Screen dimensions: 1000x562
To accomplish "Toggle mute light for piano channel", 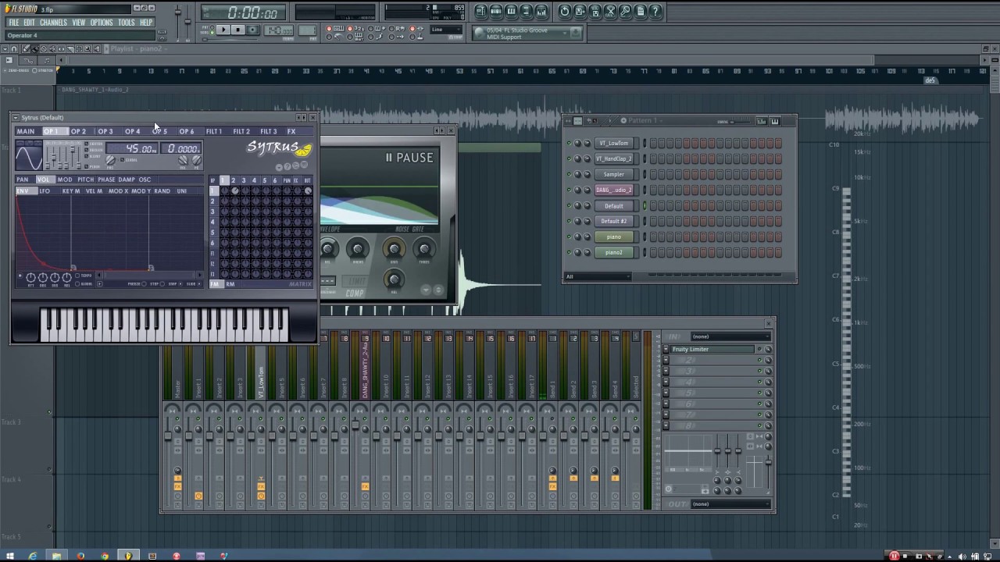I will [x=569, y=237].
